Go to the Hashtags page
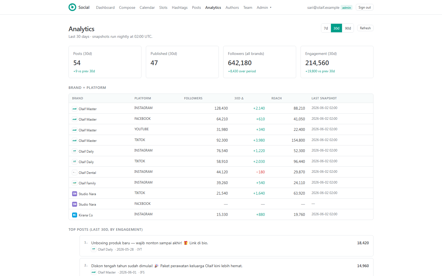 [x=180, y=7]
